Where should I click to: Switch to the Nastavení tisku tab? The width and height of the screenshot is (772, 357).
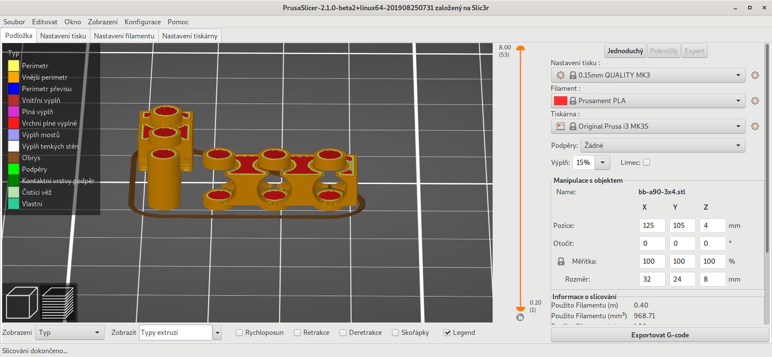pos(63,36)
